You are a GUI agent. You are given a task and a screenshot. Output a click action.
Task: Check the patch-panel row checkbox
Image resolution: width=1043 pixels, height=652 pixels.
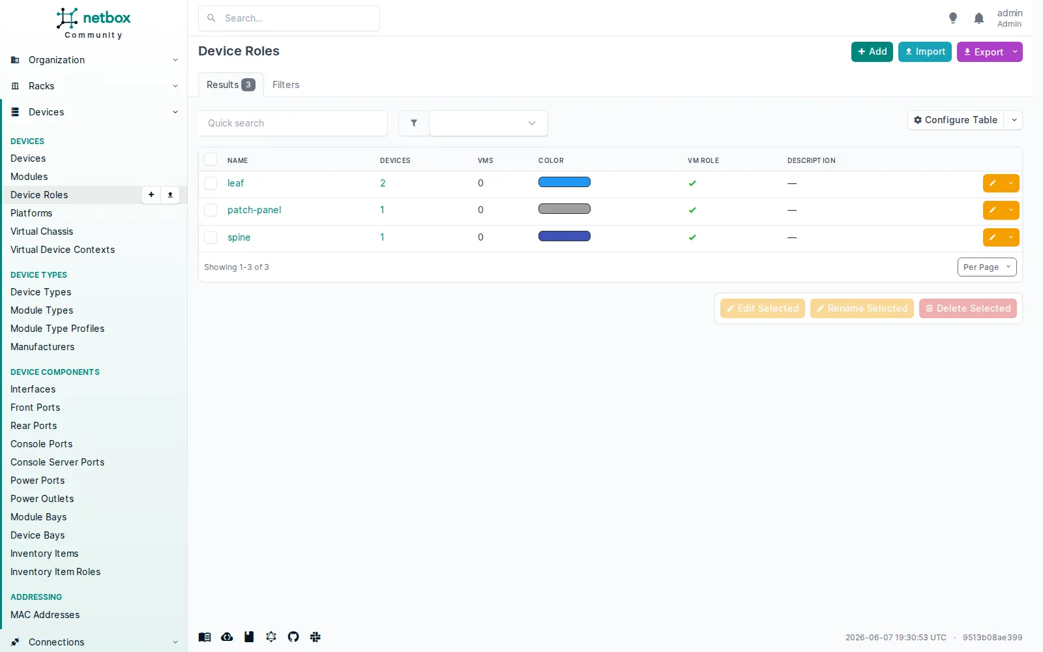point(211,210)
